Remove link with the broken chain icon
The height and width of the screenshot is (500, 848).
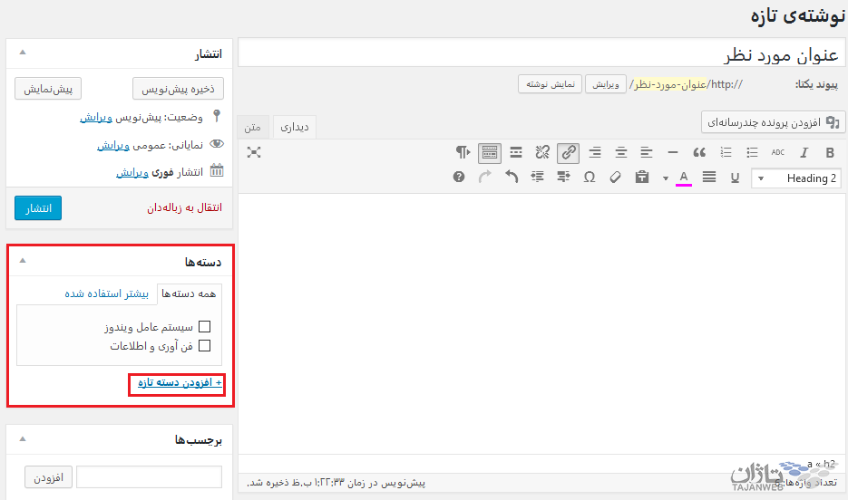coord(542,153)
